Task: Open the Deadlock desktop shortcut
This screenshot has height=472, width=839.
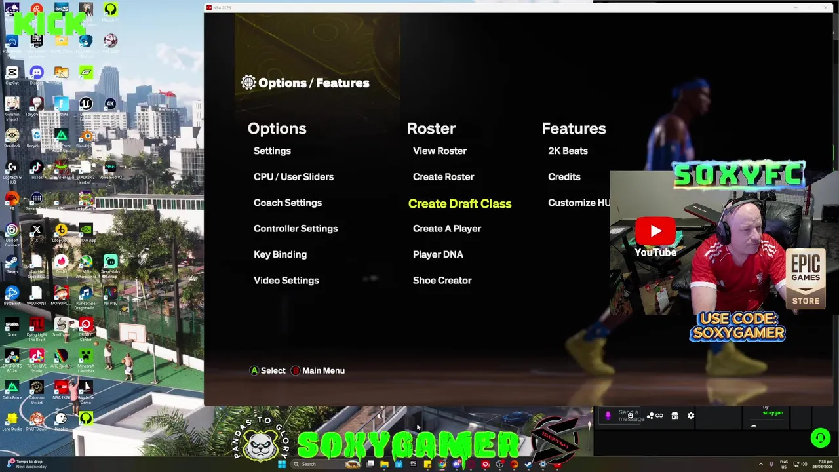Action: pos(12,138)
